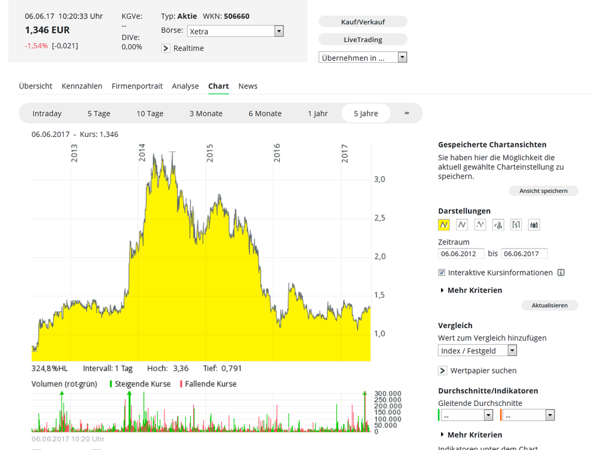This screenshot has height=450, width=597.
Task: Open the Index / Festgeld comparison dropdown
Action: tap(512, 350)
